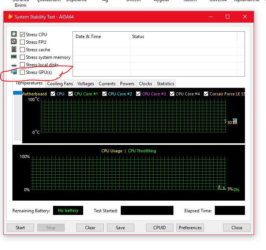Click the Close button at bottom

[x=237, y=227]
